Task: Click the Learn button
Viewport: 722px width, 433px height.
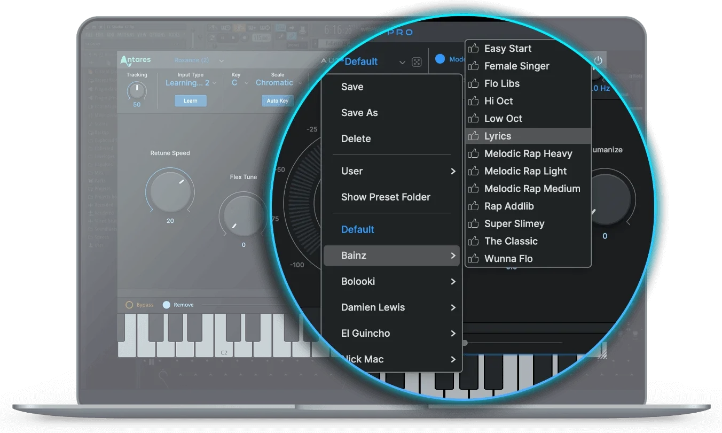Action: click(191, 100)
